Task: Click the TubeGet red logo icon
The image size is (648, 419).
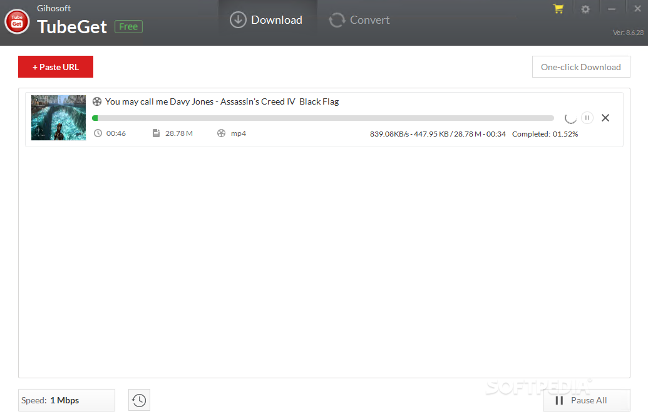Action: pos(17,21)
